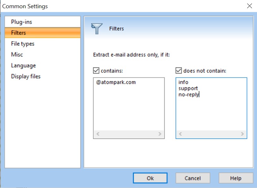Open the Language settings page

[x=23, y=65]
